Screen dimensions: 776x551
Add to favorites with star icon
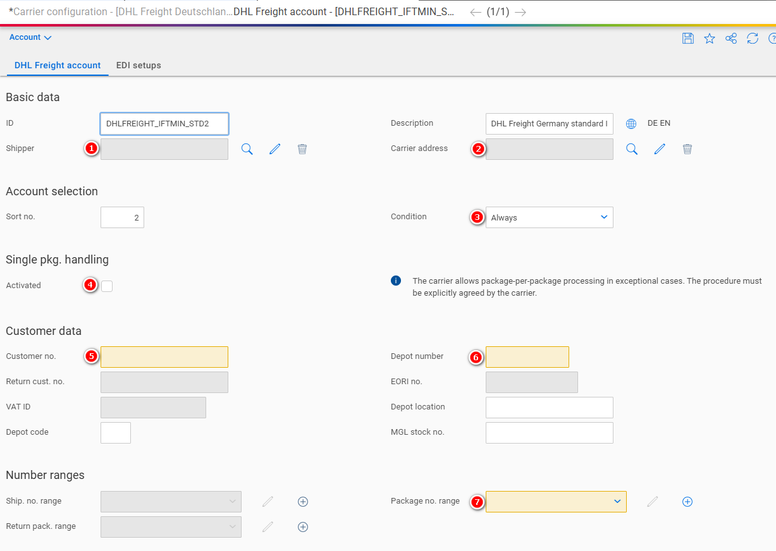[x=710, y=39]
